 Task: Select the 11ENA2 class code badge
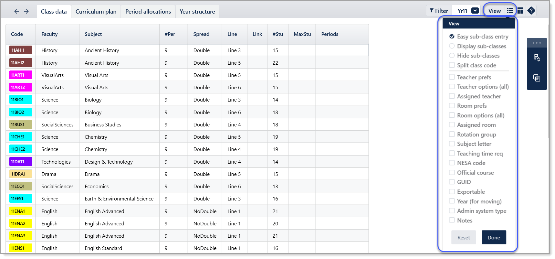(x=21, y=223)
